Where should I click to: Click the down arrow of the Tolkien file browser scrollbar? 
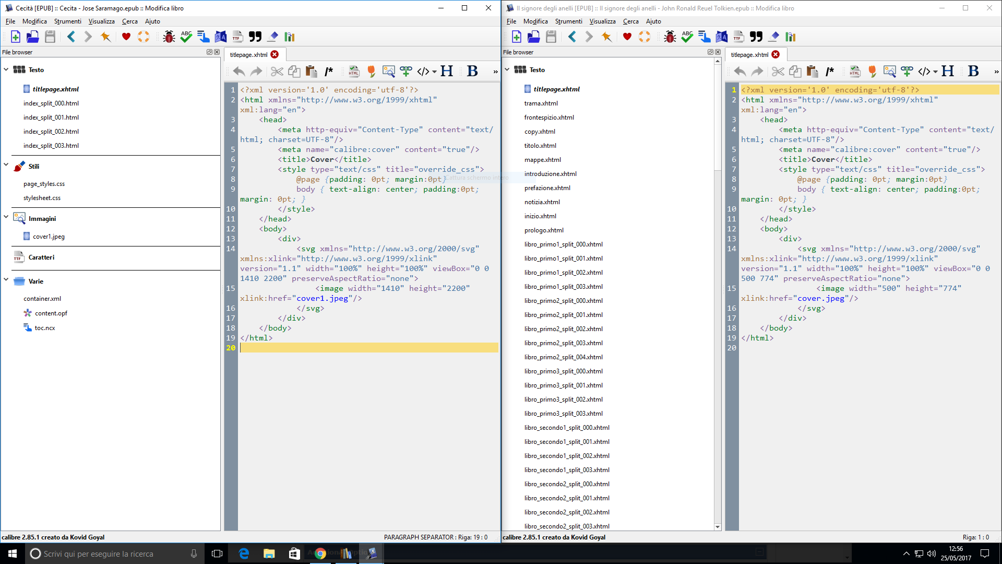(718, 527)
